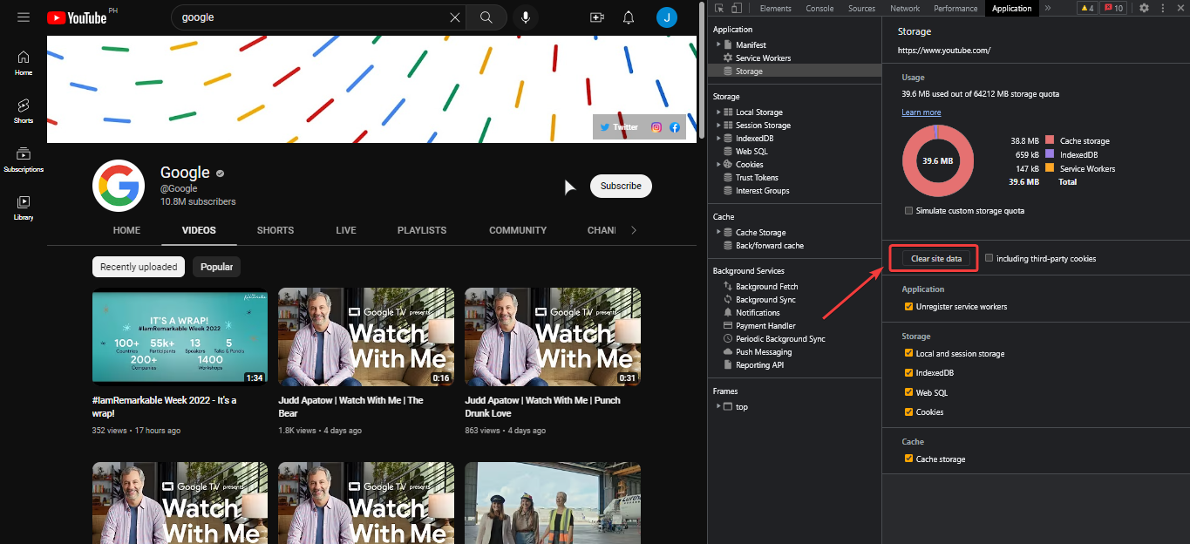Image resolution: width=1190 pixels, height=544 pixels.
Task: Open Push Messaging item
Action: [x=763, y=352]
